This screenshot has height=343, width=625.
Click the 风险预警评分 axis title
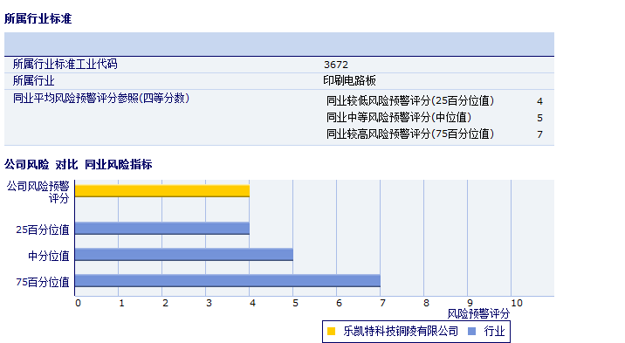478,314
